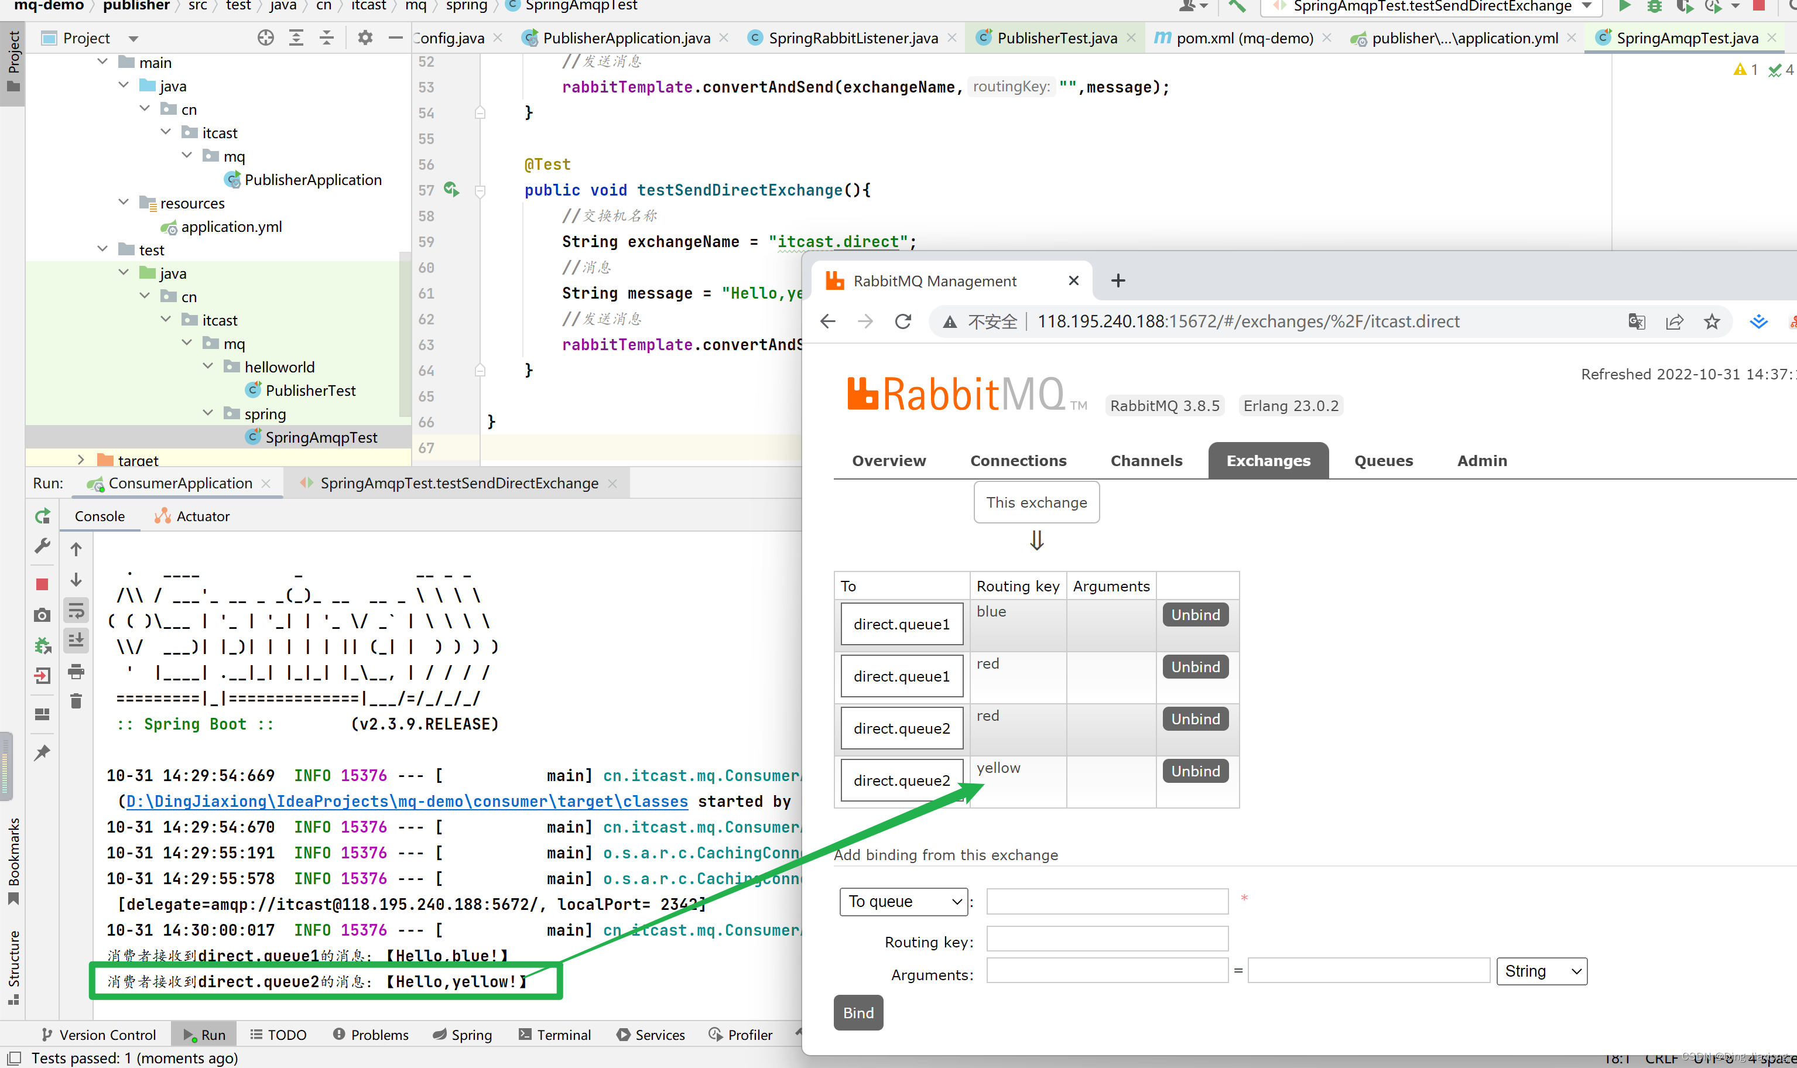Collapse the resources folder
The width and height of the screenshot is (1797, 1068).
point(123,203)
